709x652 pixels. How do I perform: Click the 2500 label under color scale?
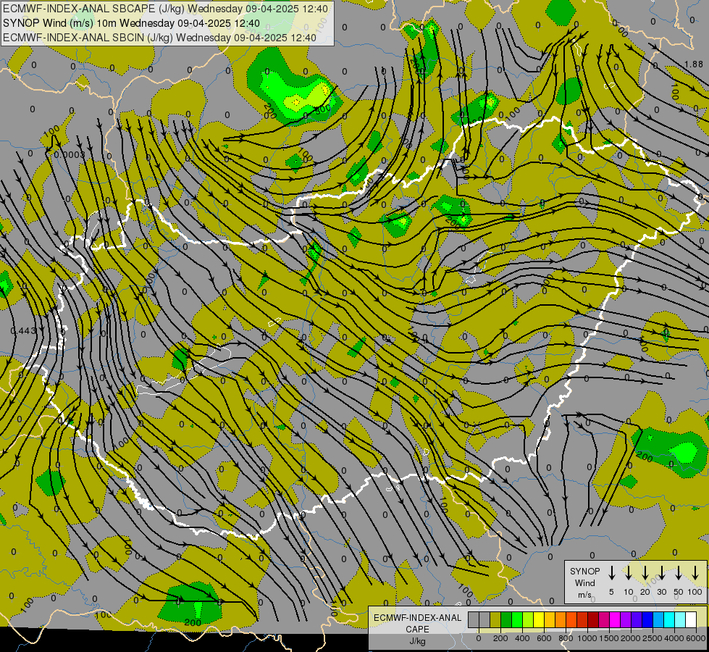pos(652,638)
